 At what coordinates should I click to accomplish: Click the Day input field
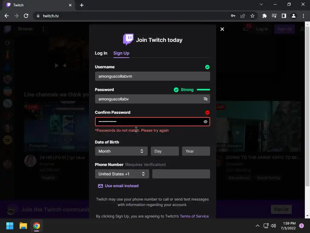click(x=165, y=151)
